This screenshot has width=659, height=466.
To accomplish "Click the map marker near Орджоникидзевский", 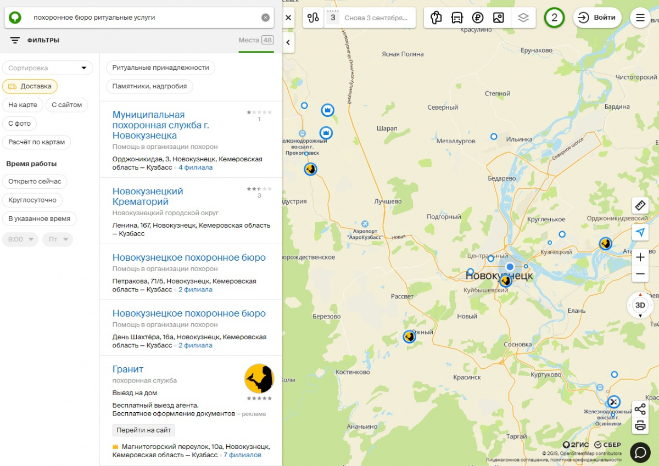I will [x=606, y=243].
